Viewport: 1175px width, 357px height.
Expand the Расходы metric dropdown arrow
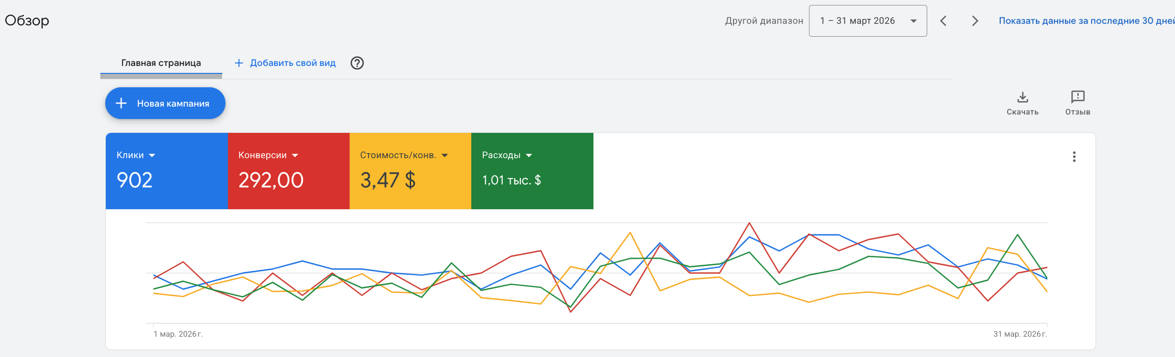(x=529, y=156)
